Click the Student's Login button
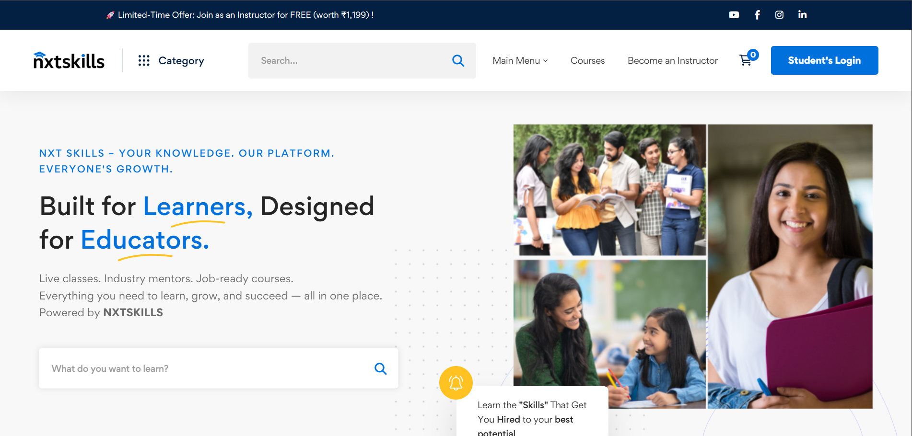 coord(824,60)
